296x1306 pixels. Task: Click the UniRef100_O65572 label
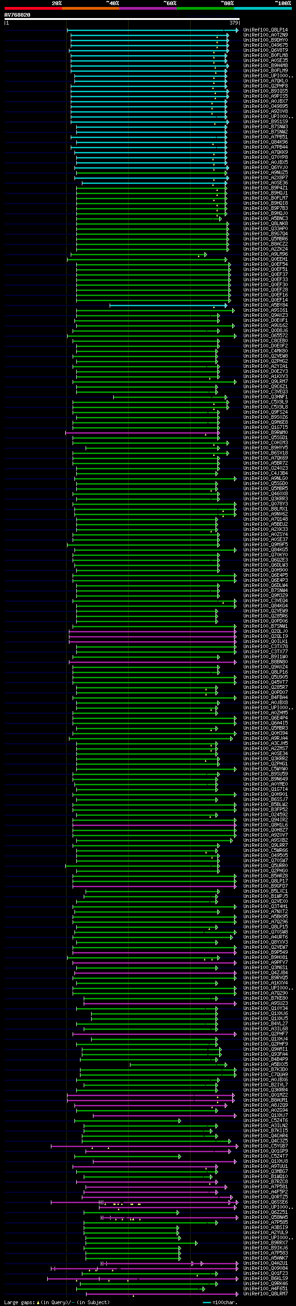(x=265, y=335)
